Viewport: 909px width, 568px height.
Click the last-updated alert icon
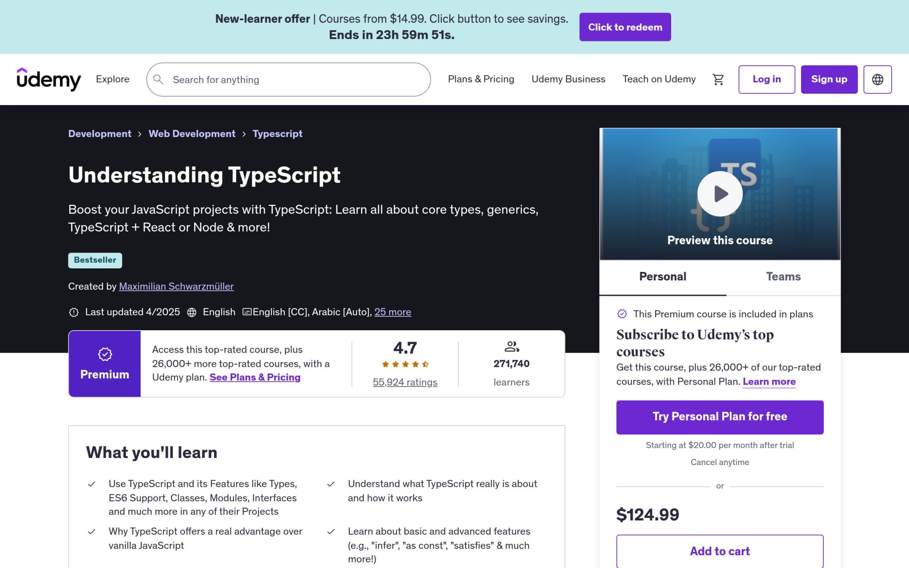click(74, 312)
